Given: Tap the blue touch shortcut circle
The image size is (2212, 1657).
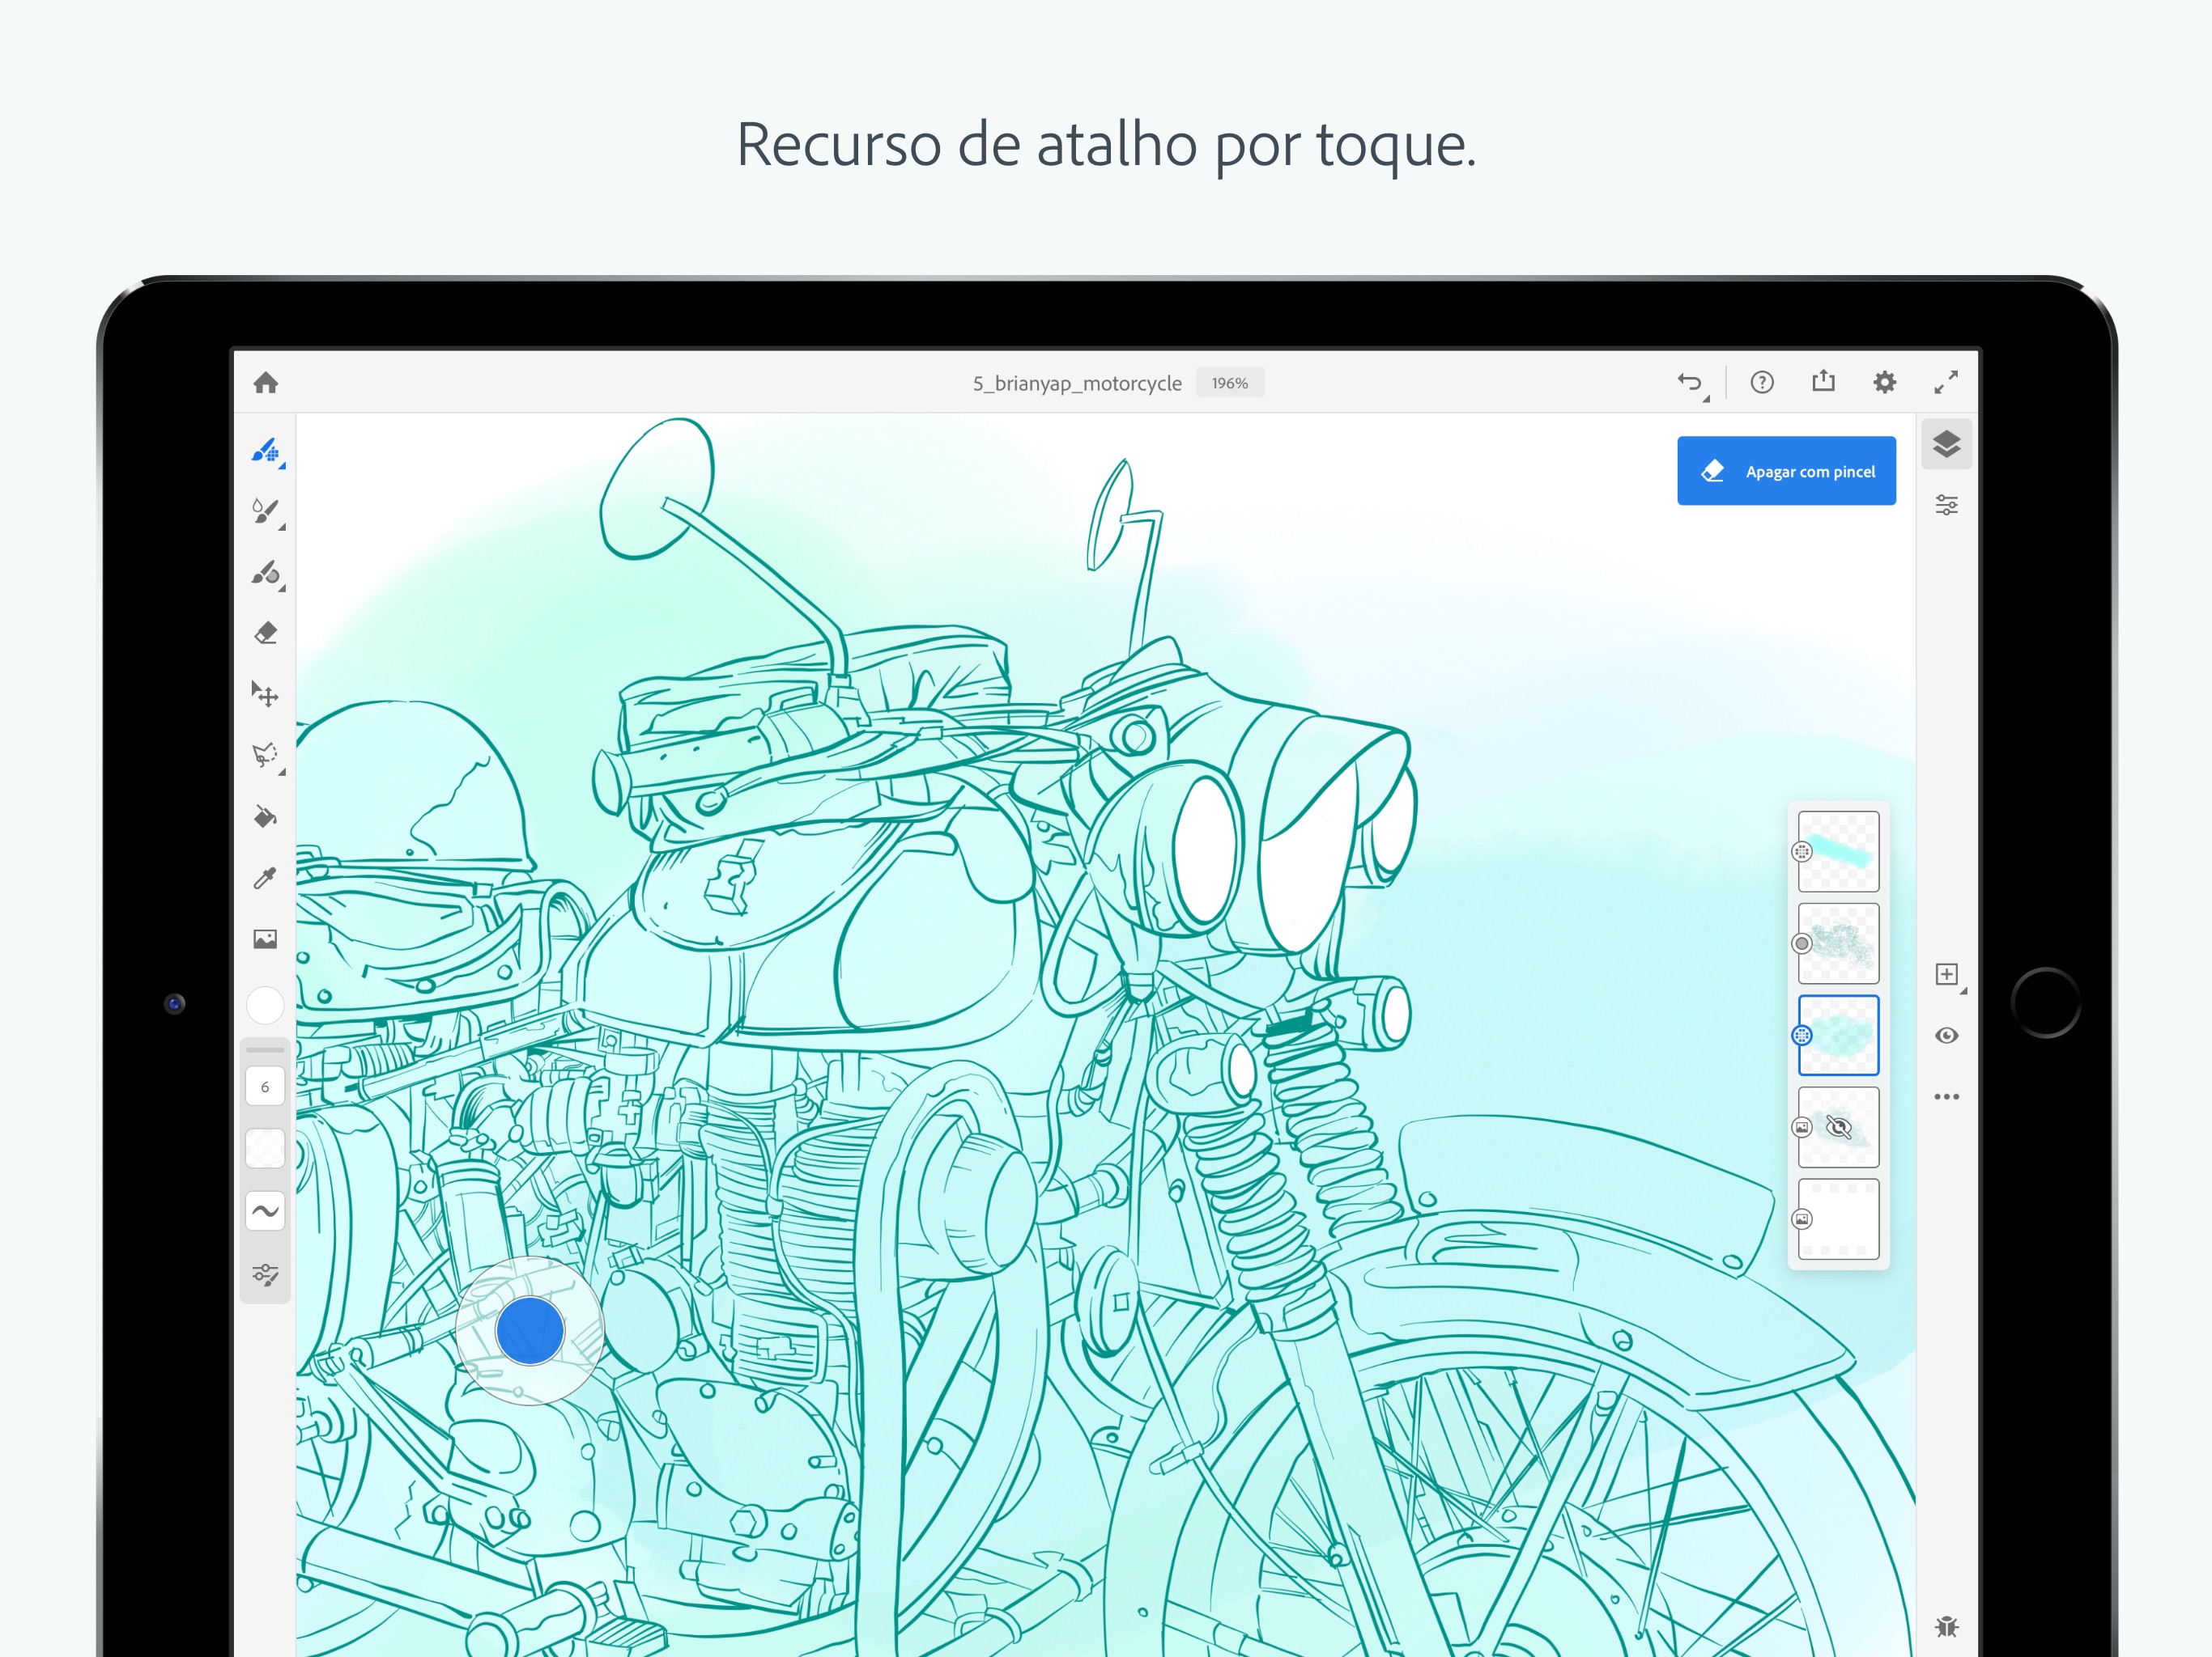Looking at the screenshot, I should tap(530, 1331).
